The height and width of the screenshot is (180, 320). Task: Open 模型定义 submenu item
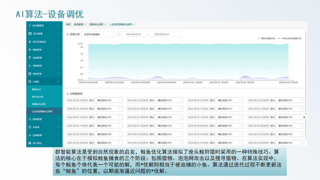(x=44, y=89)
